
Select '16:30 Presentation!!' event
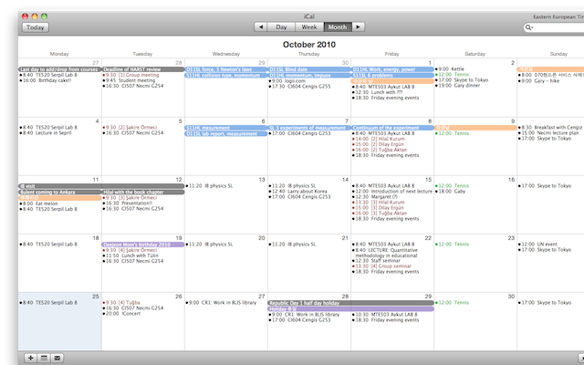click(128, 203)
